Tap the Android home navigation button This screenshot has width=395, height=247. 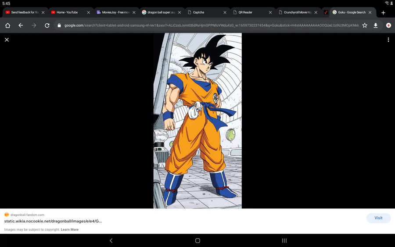198,241
